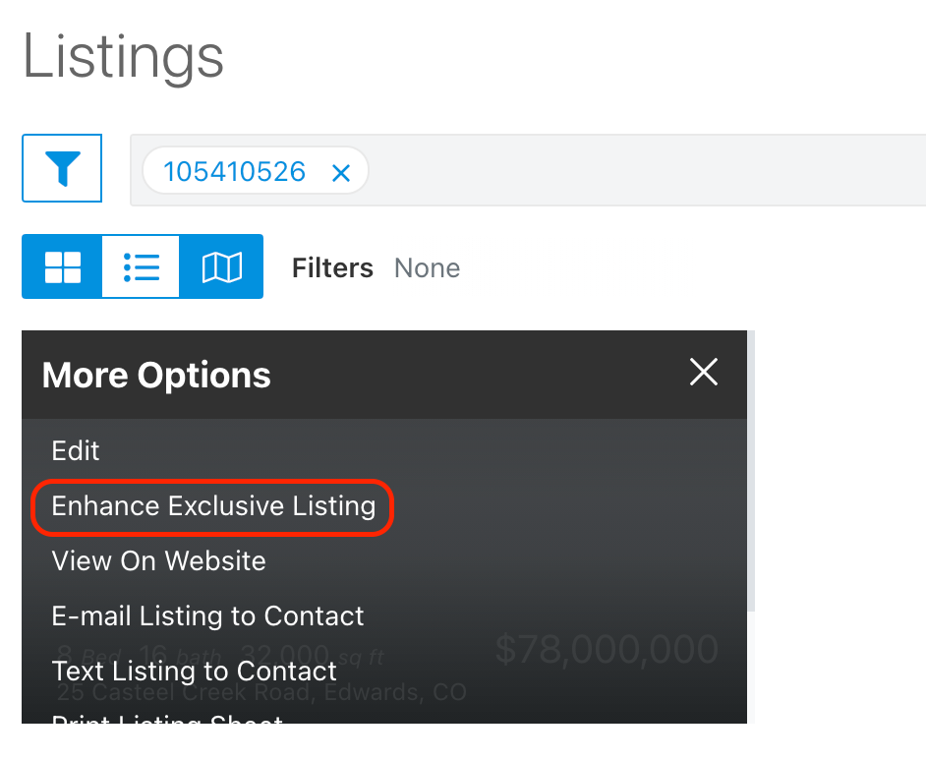The height and width of the screenshot is (761, 926).
Task: Select View On Website
Action: pos(158,560)
